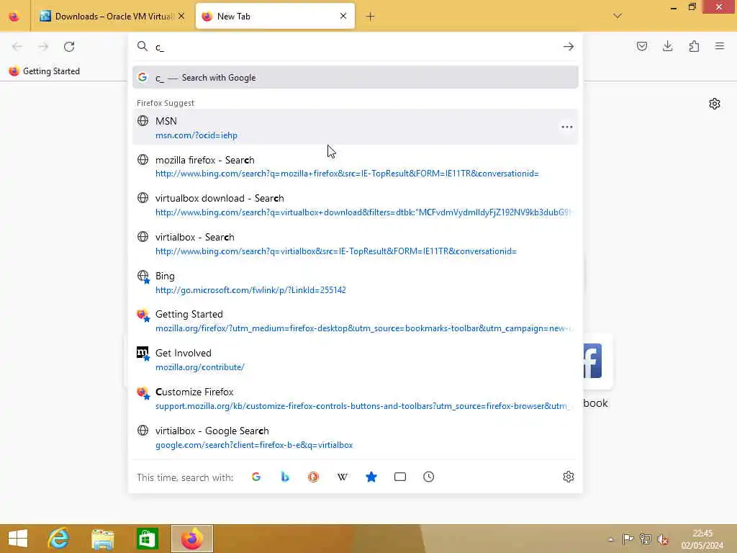Search this time in Bookmarks
This screenshot has height=553, width=737.
(x=371, y=477)
